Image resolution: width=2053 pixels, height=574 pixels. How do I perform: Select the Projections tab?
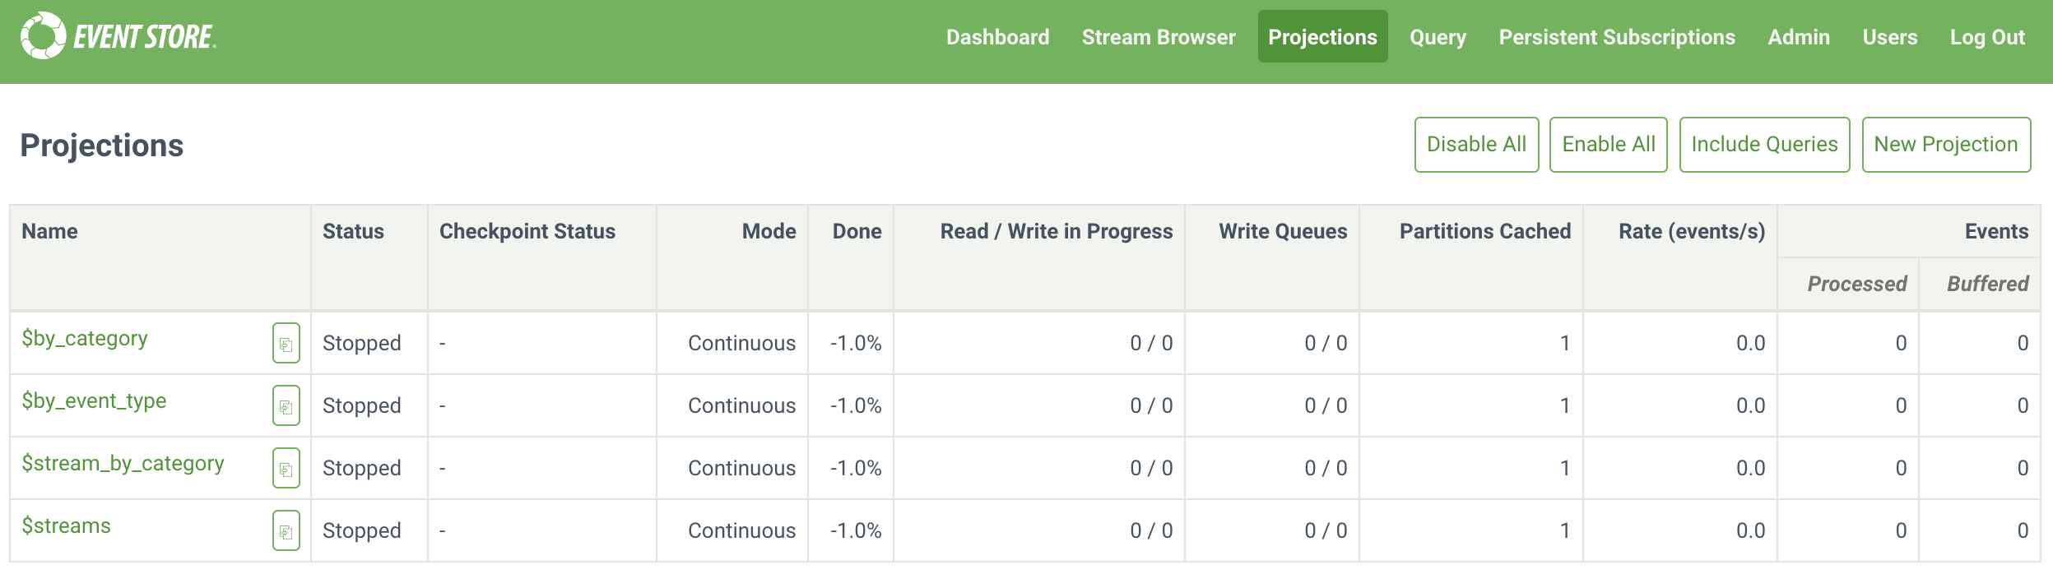1322,37
